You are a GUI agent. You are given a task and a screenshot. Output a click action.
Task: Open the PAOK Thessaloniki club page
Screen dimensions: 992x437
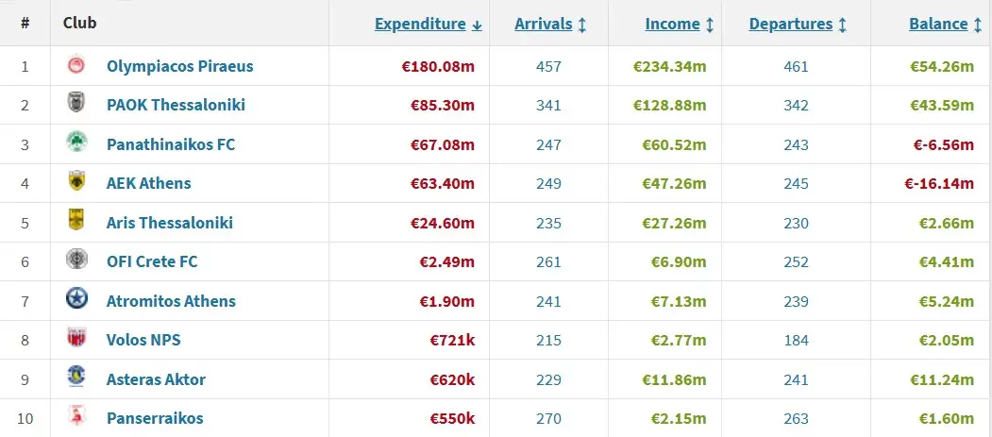[176, 105]
